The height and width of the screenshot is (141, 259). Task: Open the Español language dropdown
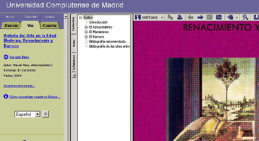click(x=38, y=114)
